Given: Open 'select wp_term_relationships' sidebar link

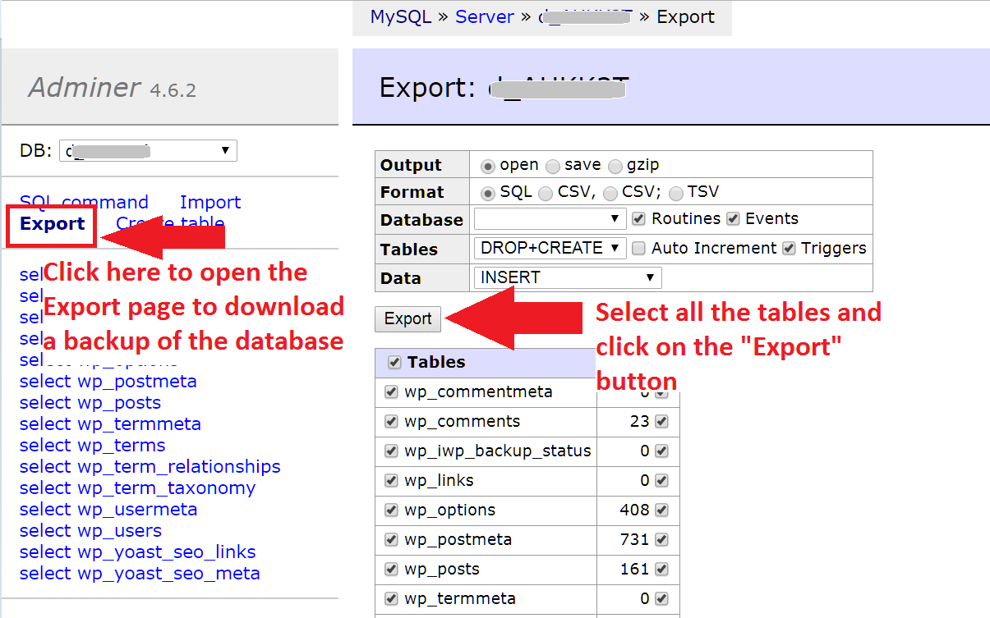Looking at the screenshot, I should pyautogui.click(x=150, y=467).
